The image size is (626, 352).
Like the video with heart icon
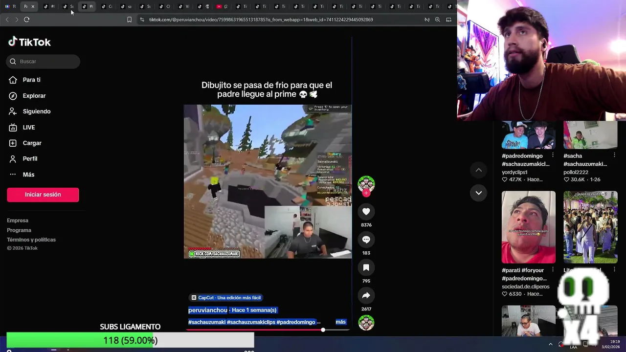point(366,211)
